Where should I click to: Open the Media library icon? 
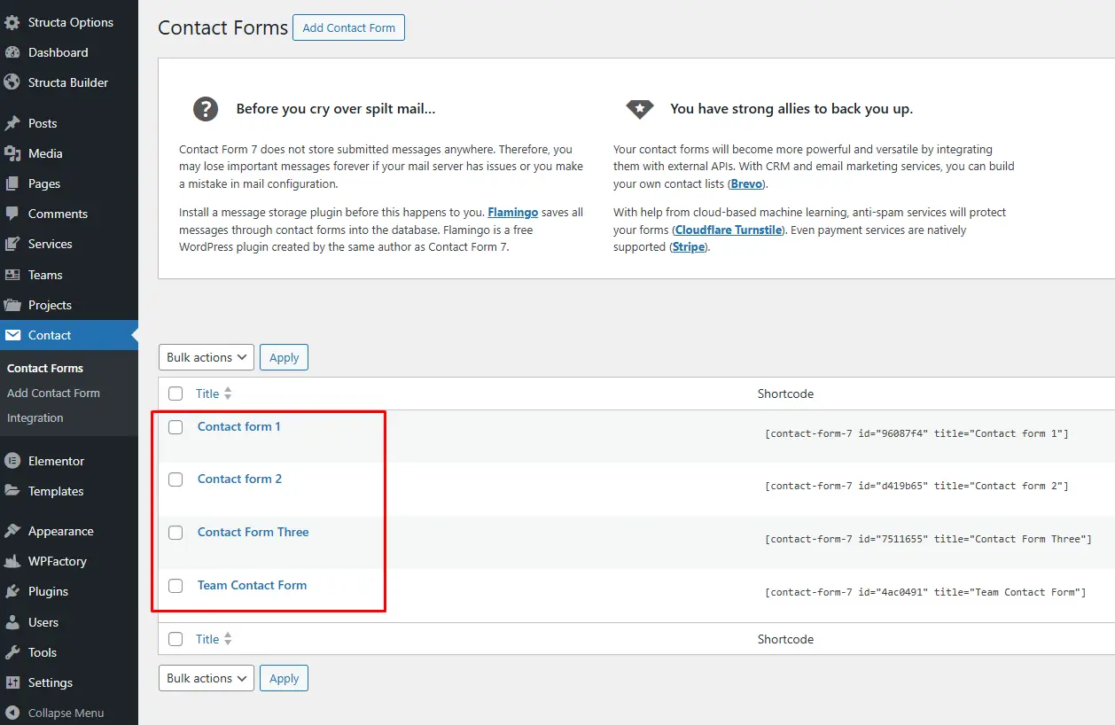click(12, 153)
